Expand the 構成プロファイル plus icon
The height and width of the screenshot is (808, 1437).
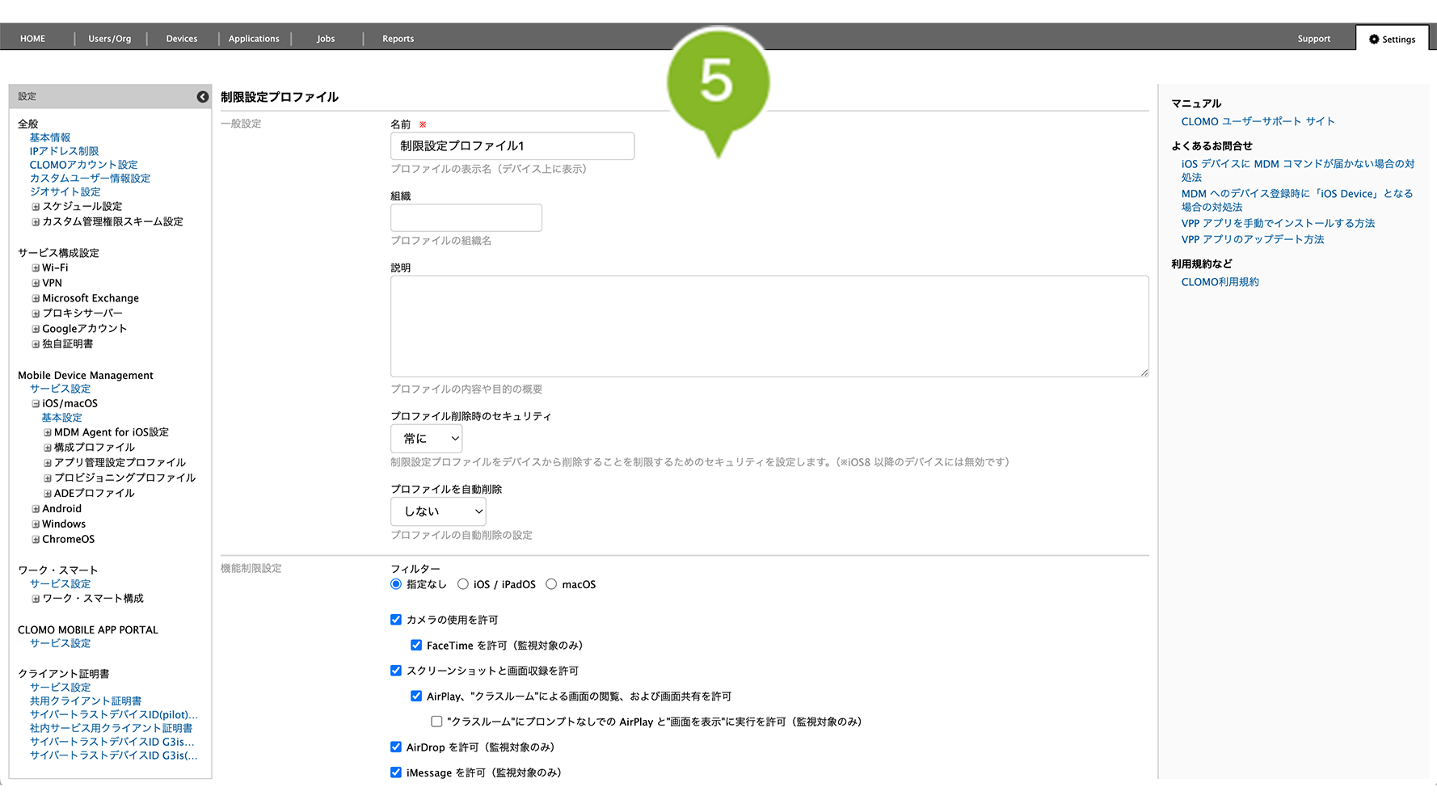[48, 448]
